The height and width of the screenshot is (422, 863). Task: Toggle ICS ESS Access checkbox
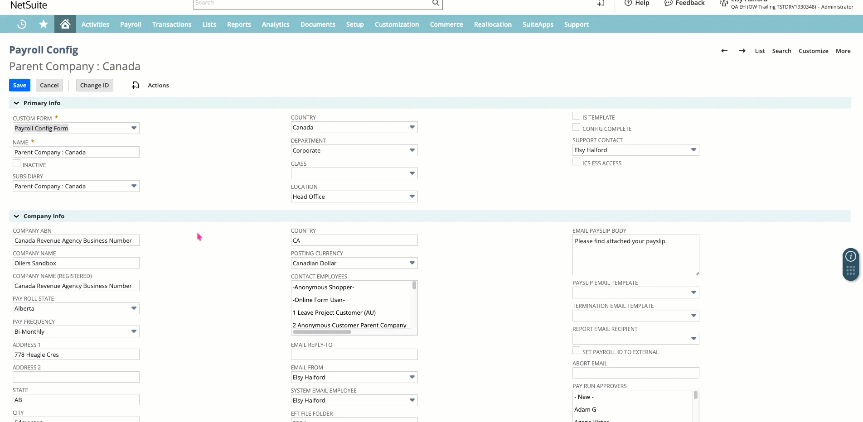pos(577,162)
